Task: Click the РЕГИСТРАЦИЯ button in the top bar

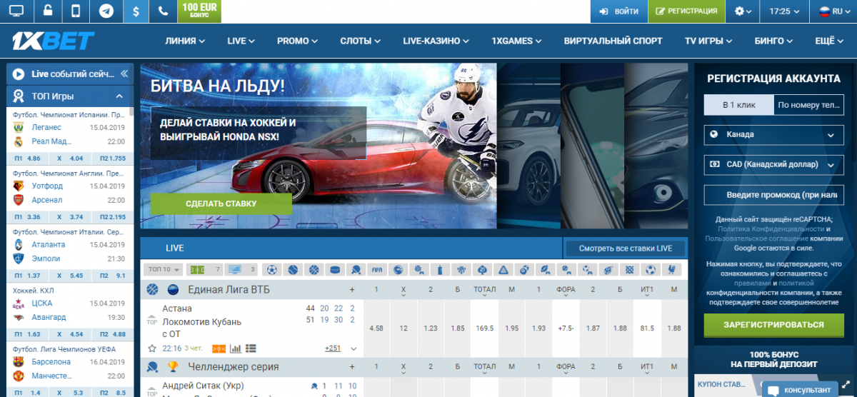Action: pyautogui.click(x=686, y=11)
